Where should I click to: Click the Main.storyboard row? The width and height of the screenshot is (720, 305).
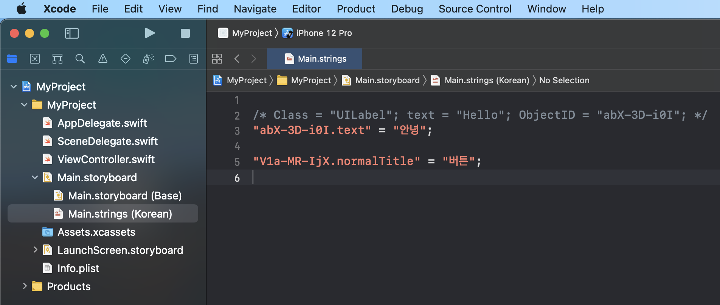[x=103, y=177]
